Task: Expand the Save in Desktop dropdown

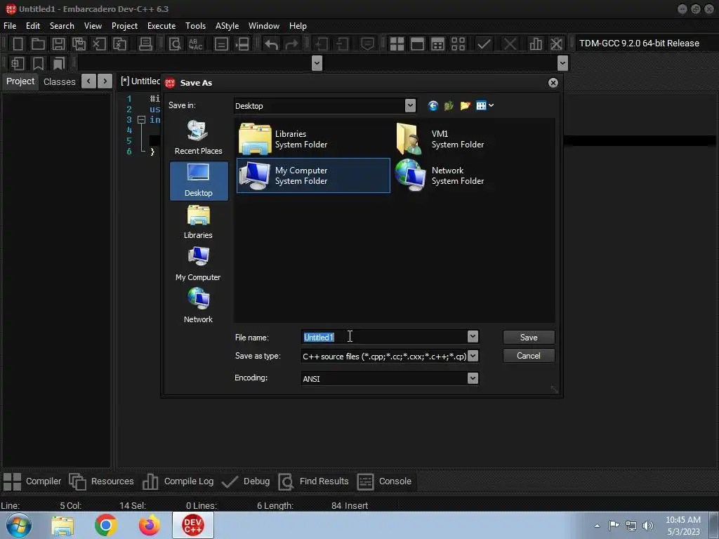Action: 410,106
